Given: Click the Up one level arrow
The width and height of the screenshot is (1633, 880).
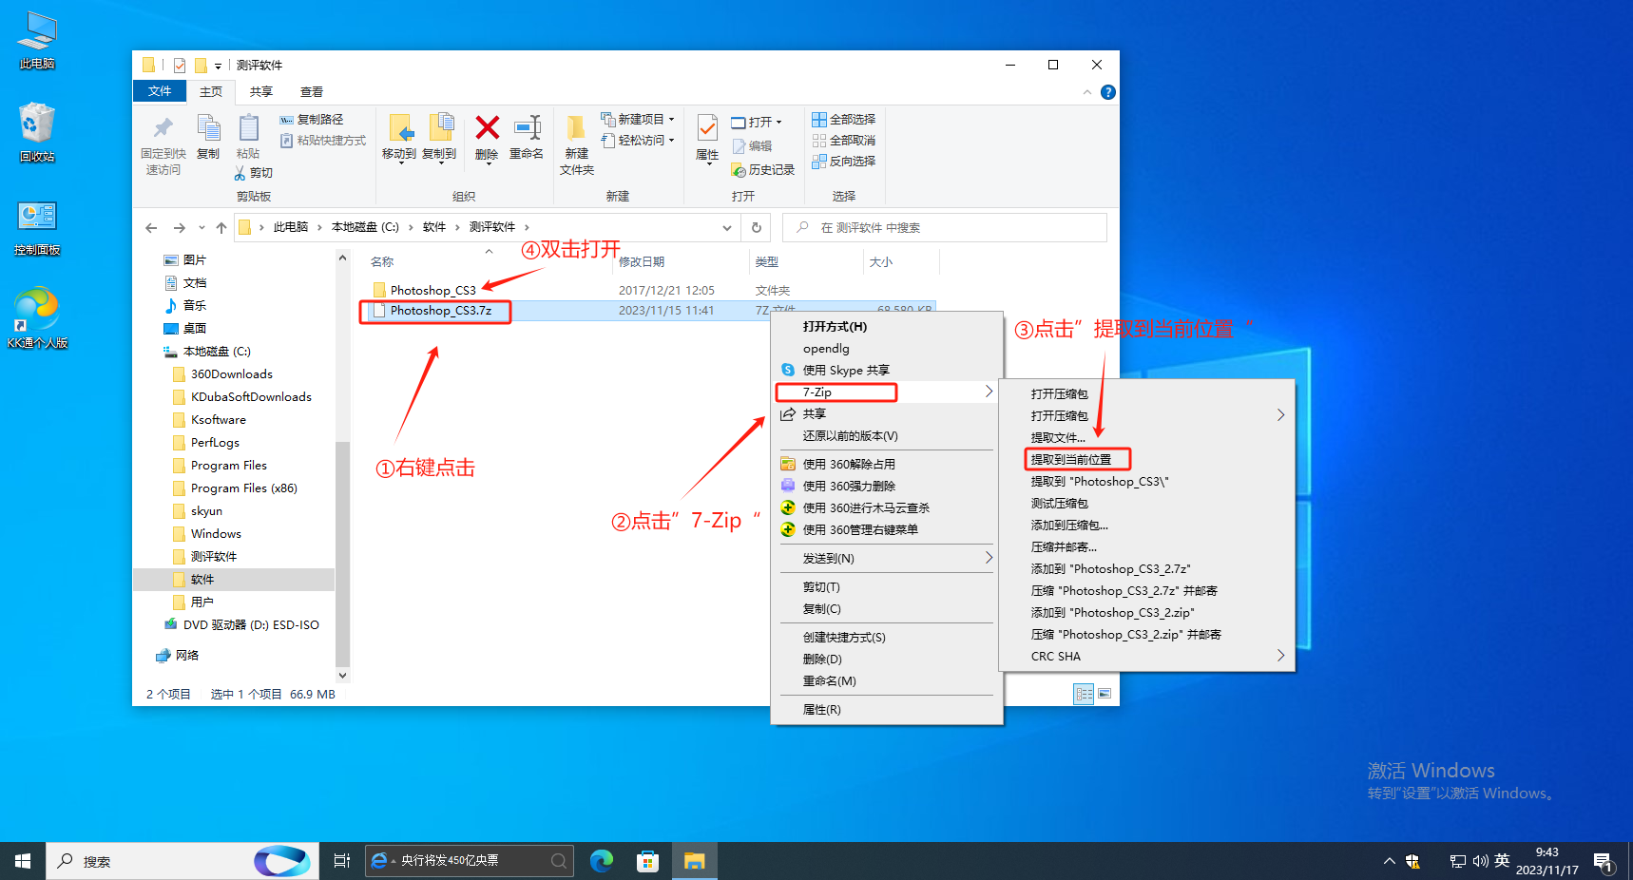Looking at the screenshot, I should (221, 228).
